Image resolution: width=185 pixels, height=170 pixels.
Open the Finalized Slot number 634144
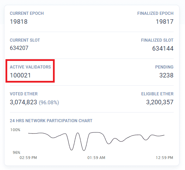point(163,49)
